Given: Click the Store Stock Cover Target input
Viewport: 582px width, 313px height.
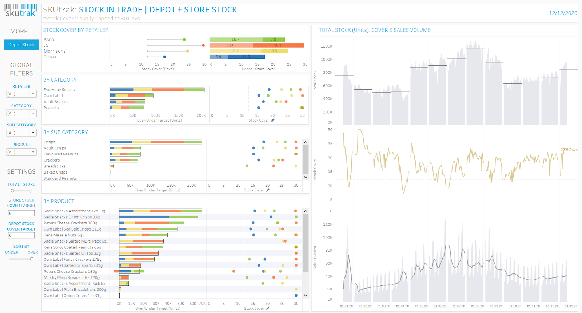Looking at the screenshot, I should tap(21, 213).
